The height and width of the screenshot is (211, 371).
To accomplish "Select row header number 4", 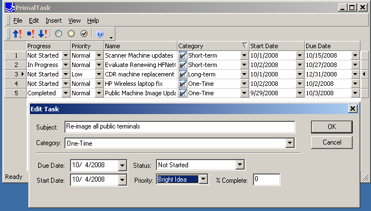I will tap(16, 84).
